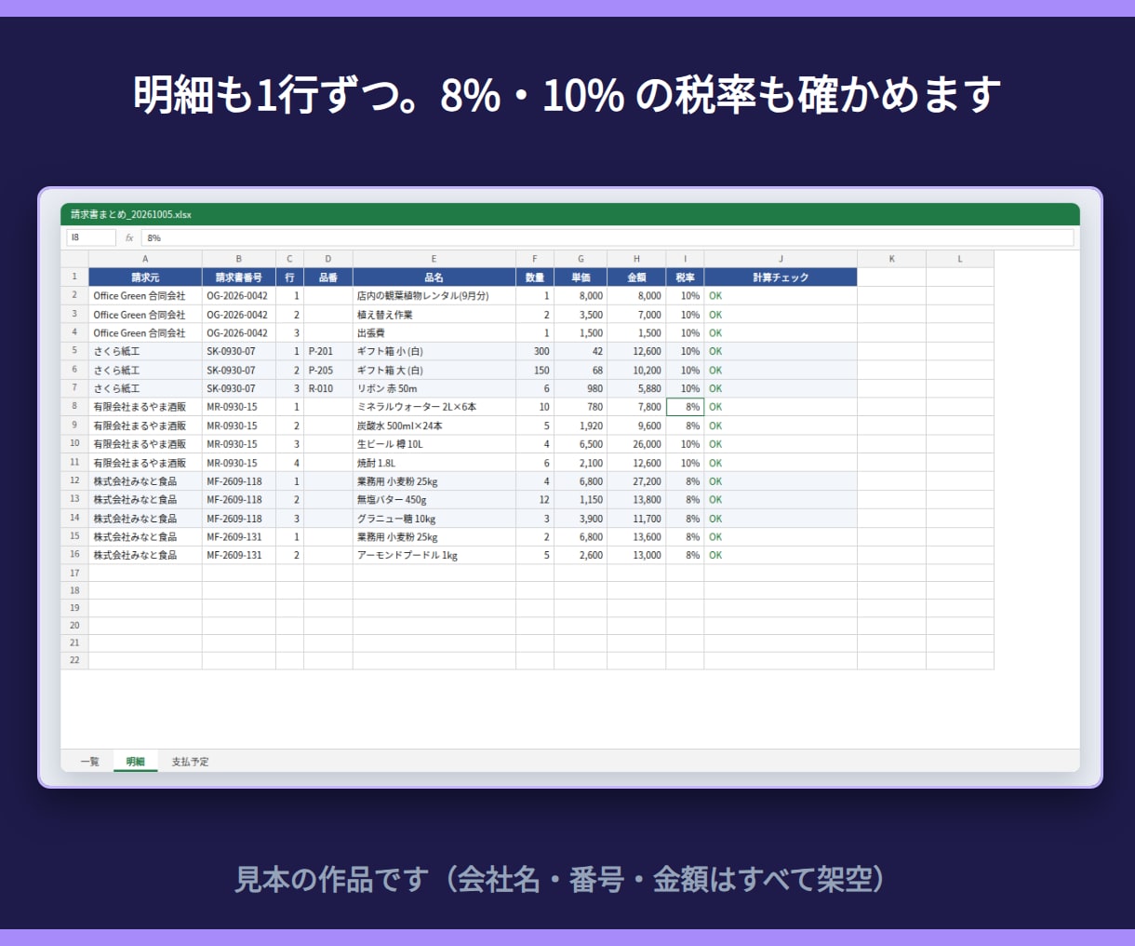Click the quantity cell showing 300
The height and width of the screenshot is (946, 1135).
(x=535, y=352)
